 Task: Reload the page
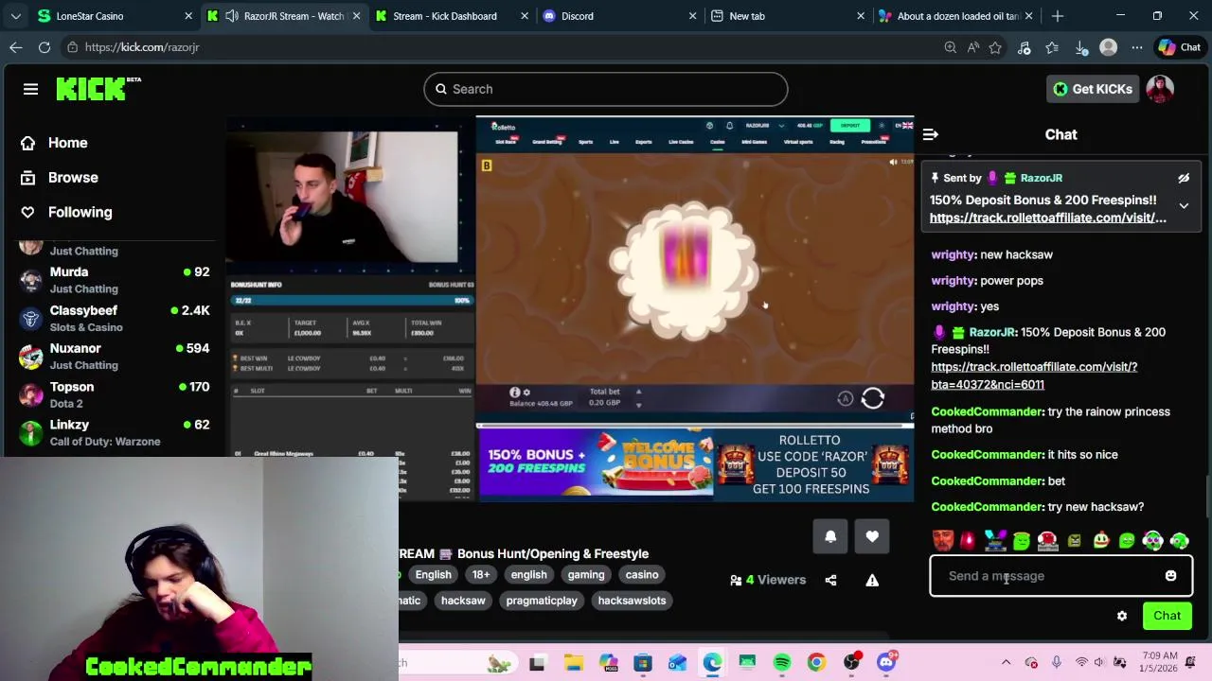point(45,47)
